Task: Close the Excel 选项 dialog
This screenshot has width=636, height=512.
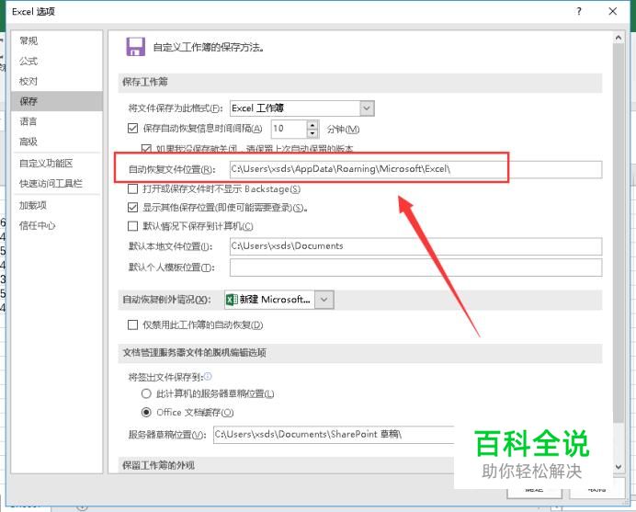Action: tap(613, 11)
